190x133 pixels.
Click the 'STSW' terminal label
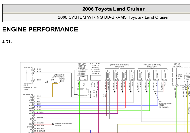point(30,127)
